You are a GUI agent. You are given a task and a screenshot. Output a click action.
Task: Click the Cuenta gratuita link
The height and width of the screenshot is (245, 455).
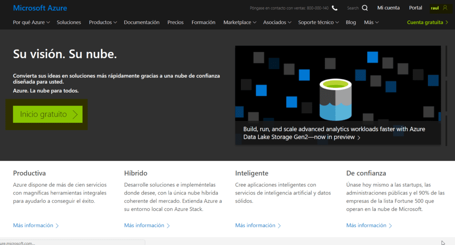coord(427,22)
